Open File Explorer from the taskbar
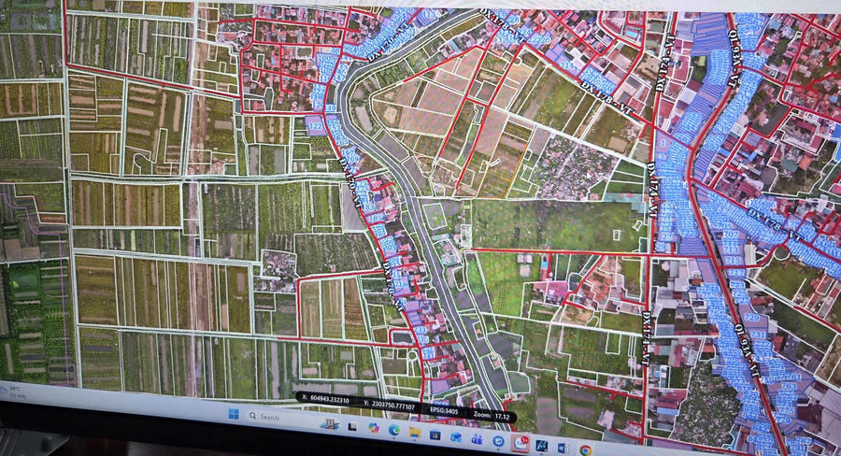The height and width of the screenshot is (456, 841). pyautogui.click(x=415, y=433)
